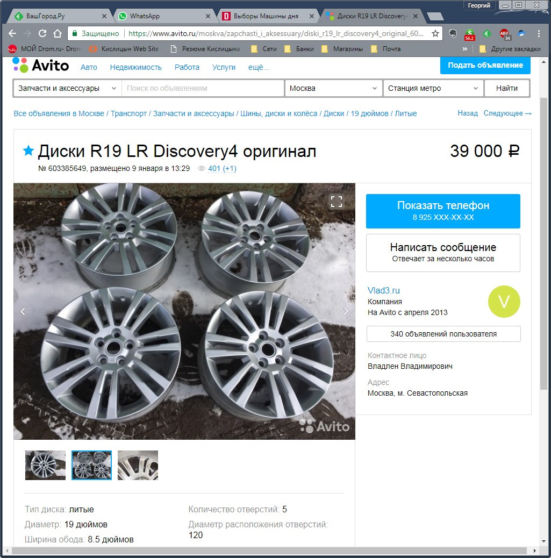Screen dimensions: 551x558
Task: Open the Станция метро dropdown
Action: point(433,88)
